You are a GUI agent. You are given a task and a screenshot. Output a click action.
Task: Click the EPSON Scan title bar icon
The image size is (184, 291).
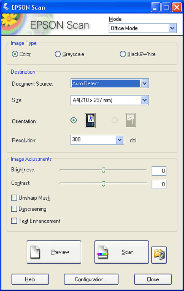click(6, 7)
